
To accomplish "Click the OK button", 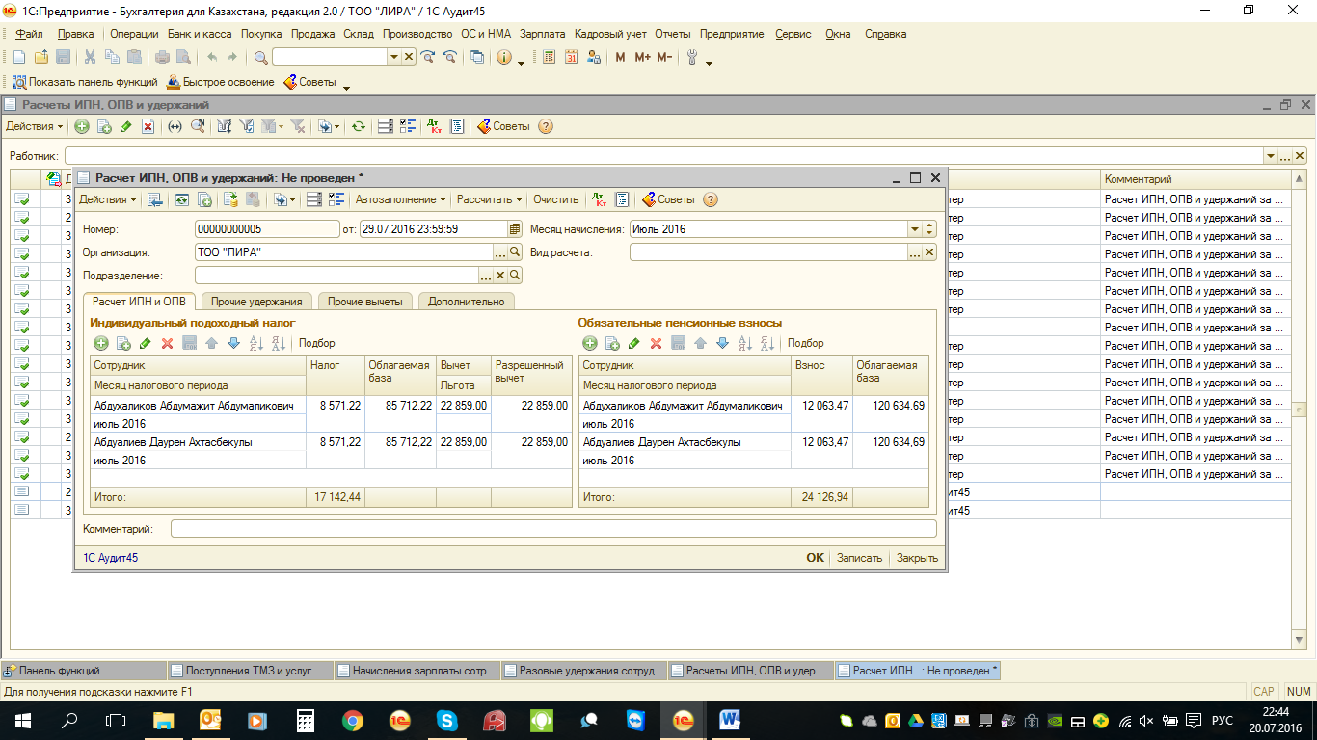I will click(816, 558).
